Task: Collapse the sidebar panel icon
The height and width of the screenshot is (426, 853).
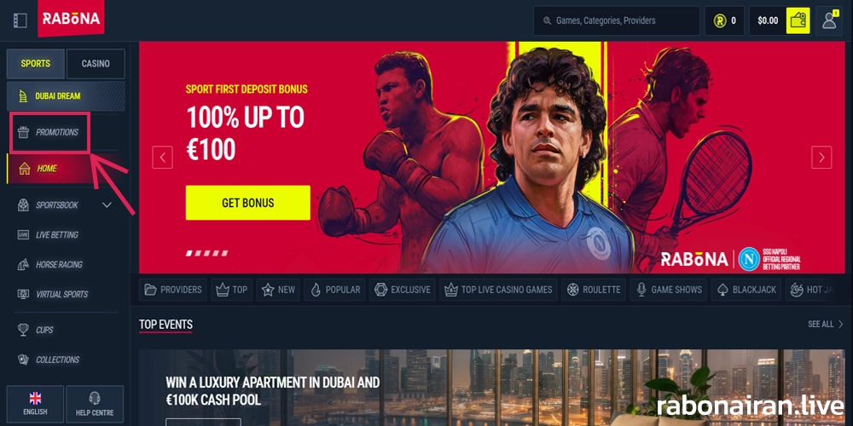Action: tap(20, 20)
